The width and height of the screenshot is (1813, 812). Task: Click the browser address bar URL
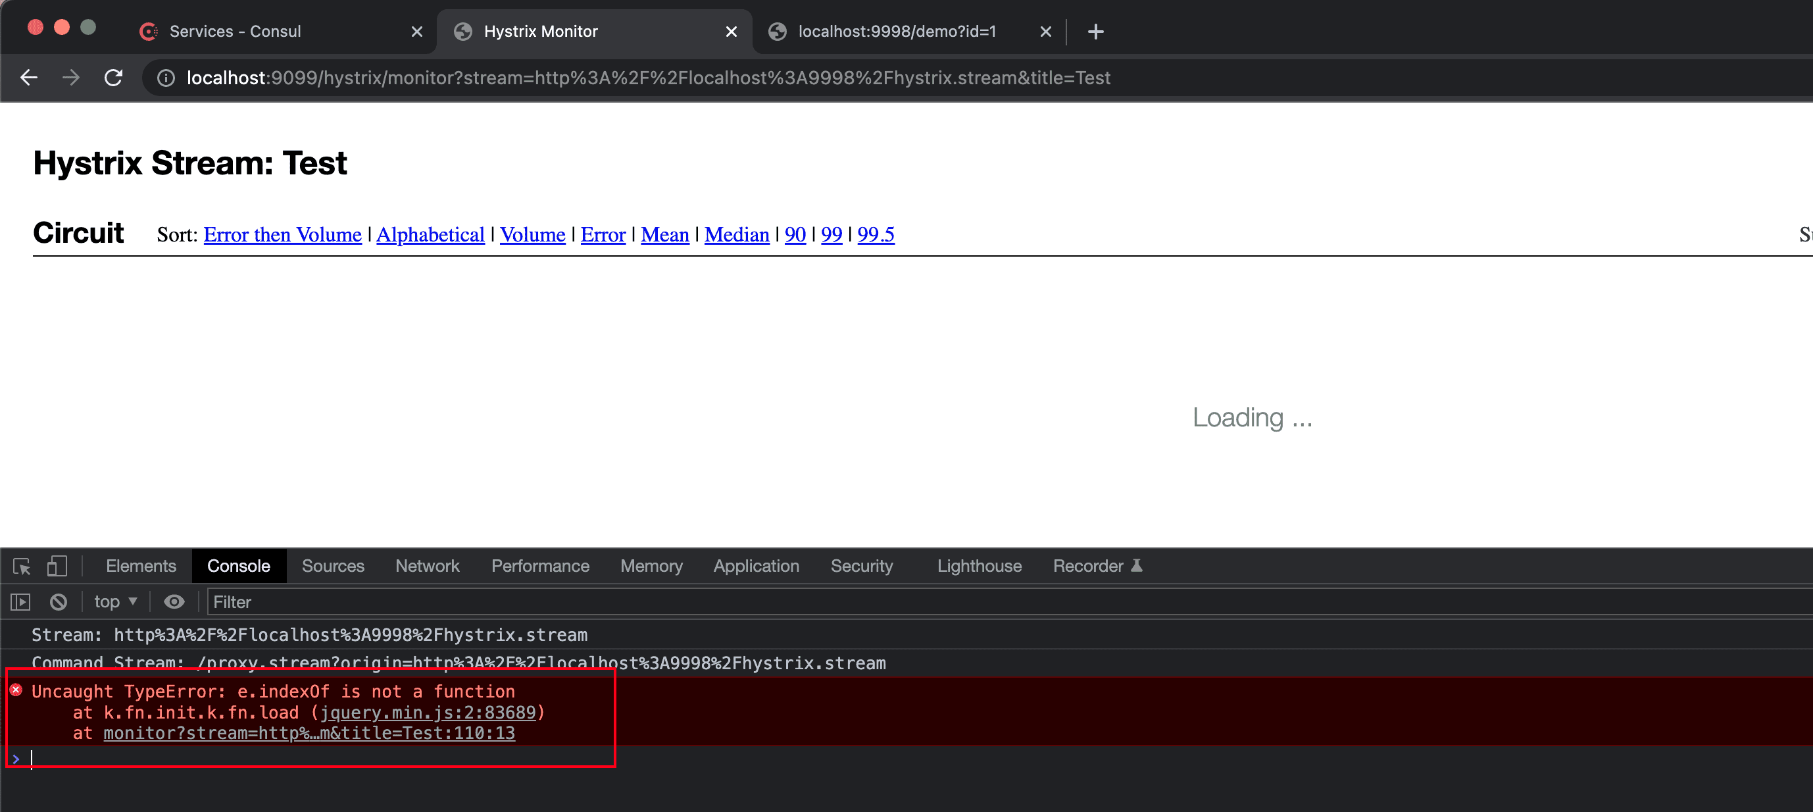point(648,78)
